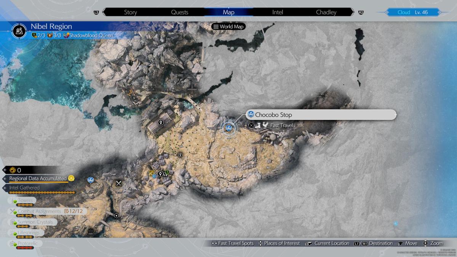Click the L1/R1 Destination legend item
This screenshot has width=457, height=257.
point(373,243)
